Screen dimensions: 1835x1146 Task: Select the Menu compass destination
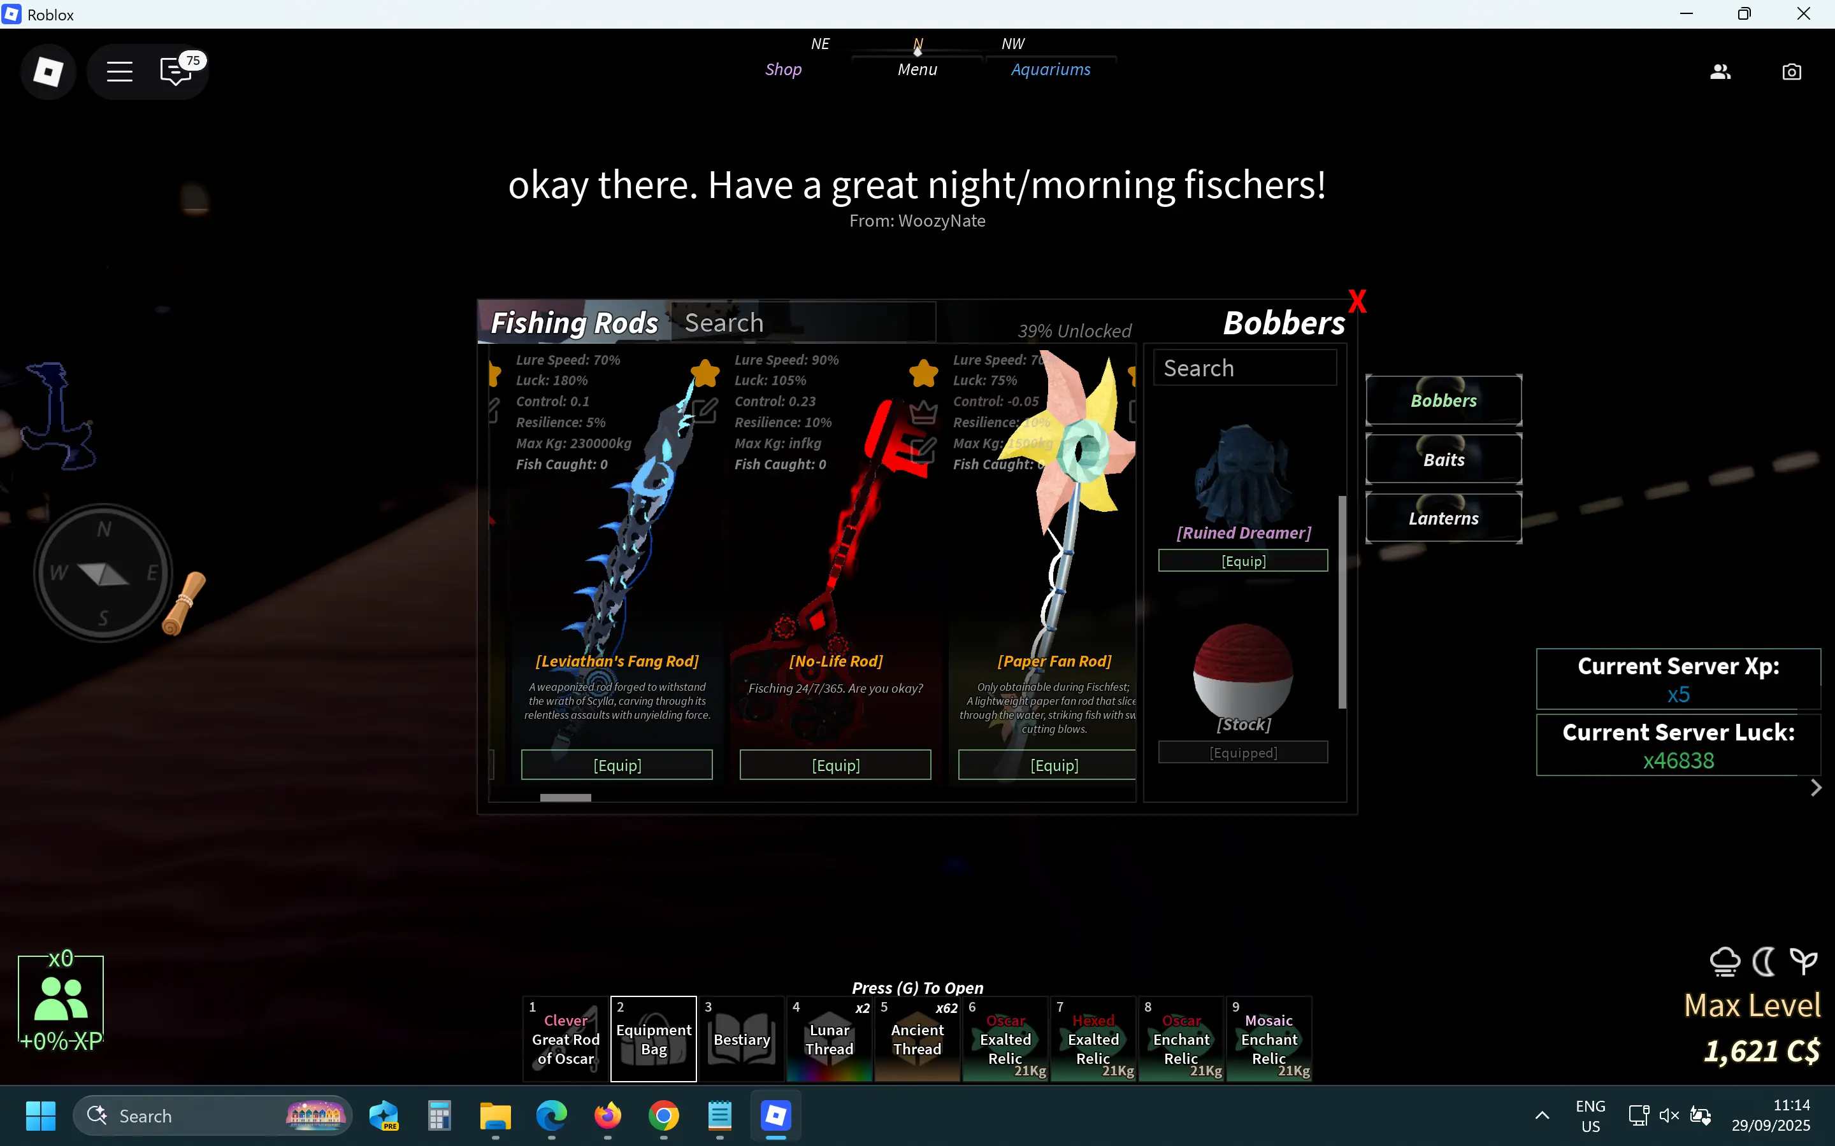(917, 69)
